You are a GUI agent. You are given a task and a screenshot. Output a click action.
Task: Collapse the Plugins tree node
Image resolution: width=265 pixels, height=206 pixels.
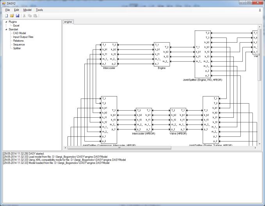(x=6, y=21)
